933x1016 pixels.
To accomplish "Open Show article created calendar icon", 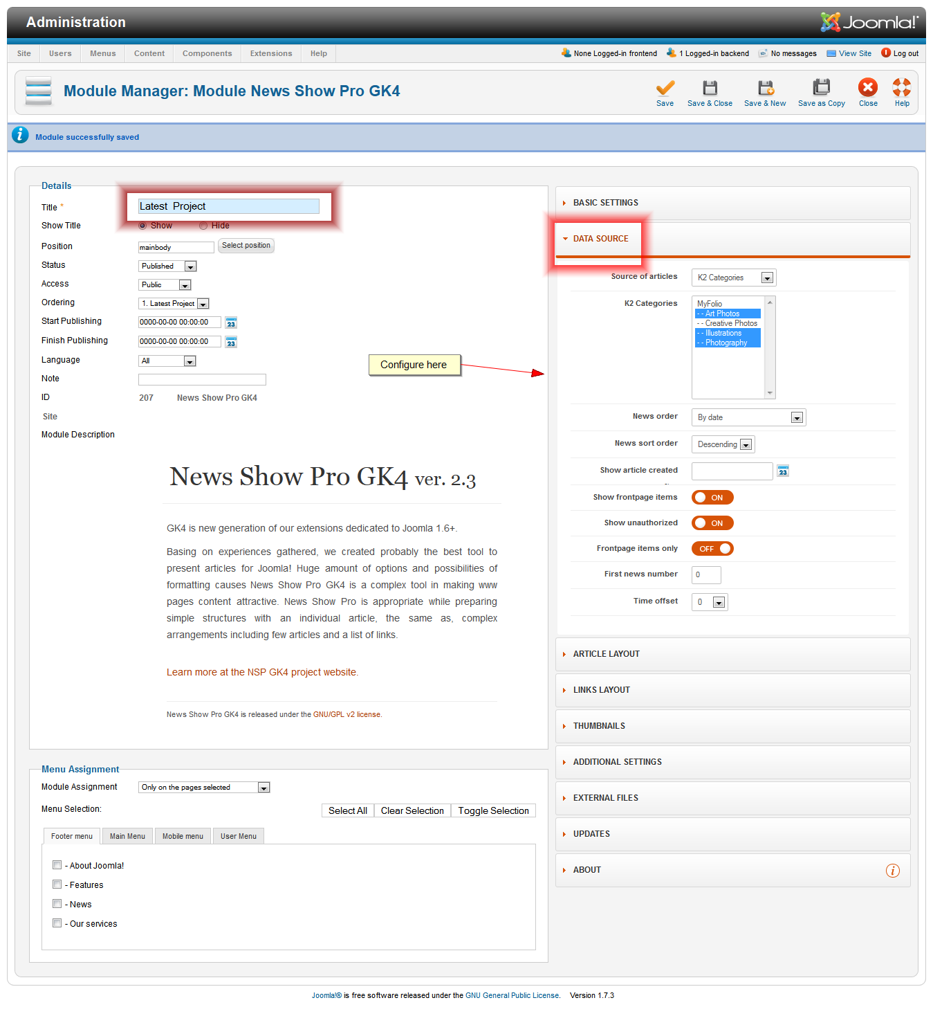I will coord(783,471).
